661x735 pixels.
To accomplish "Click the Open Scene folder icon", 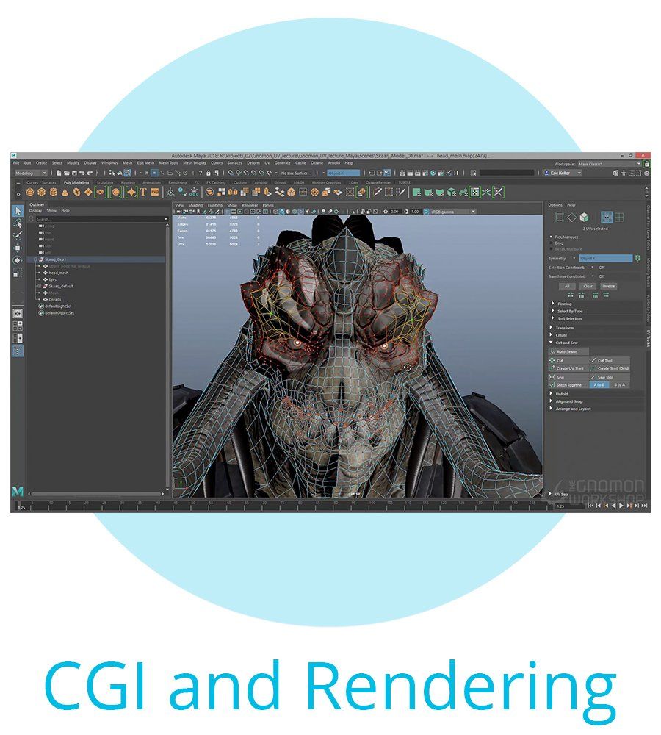I will 67,173.
